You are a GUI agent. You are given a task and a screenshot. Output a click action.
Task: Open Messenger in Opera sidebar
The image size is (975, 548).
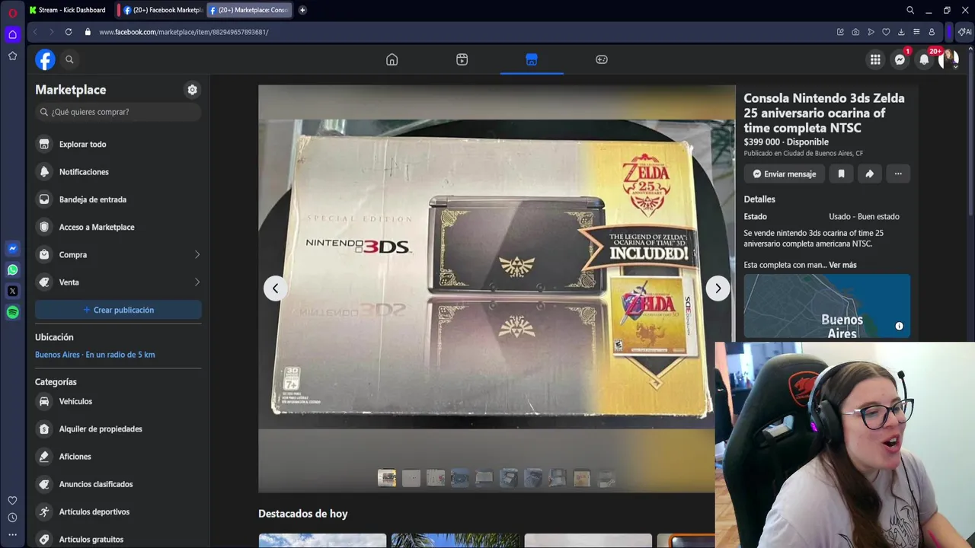(12, 248)
